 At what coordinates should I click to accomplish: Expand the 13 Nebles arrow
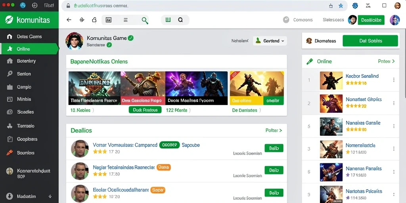[93, 110]
